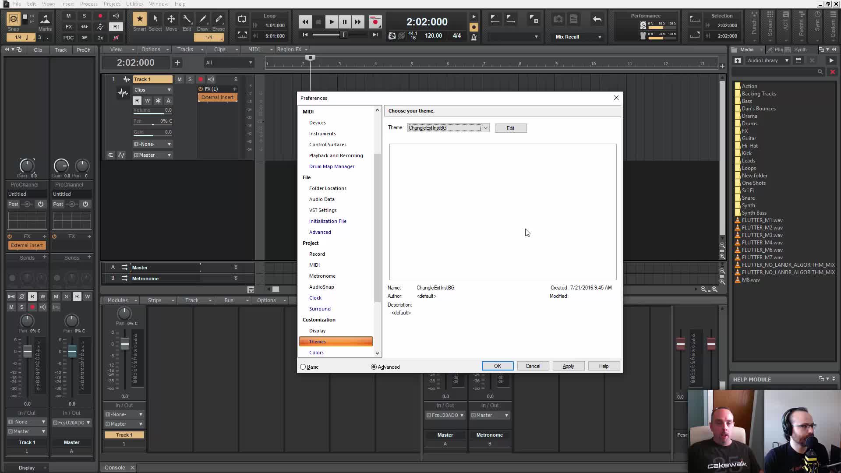Open the Process menu

[88, 4]
